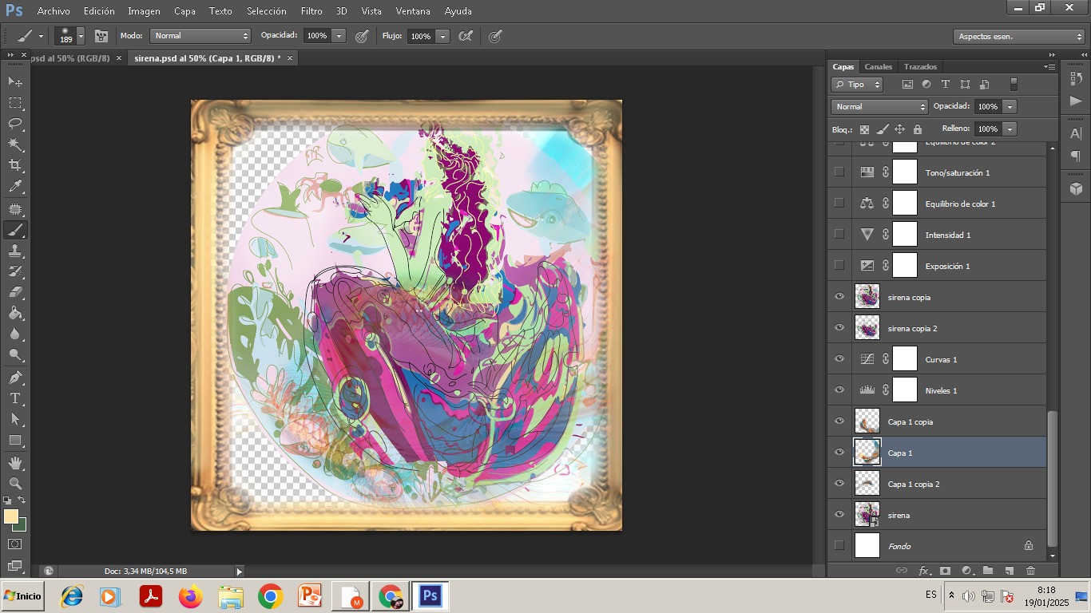Select the Eraser tool
The height and width of the screenshot is (613, 1091).
pyautogui.click(x=15, y=292)
